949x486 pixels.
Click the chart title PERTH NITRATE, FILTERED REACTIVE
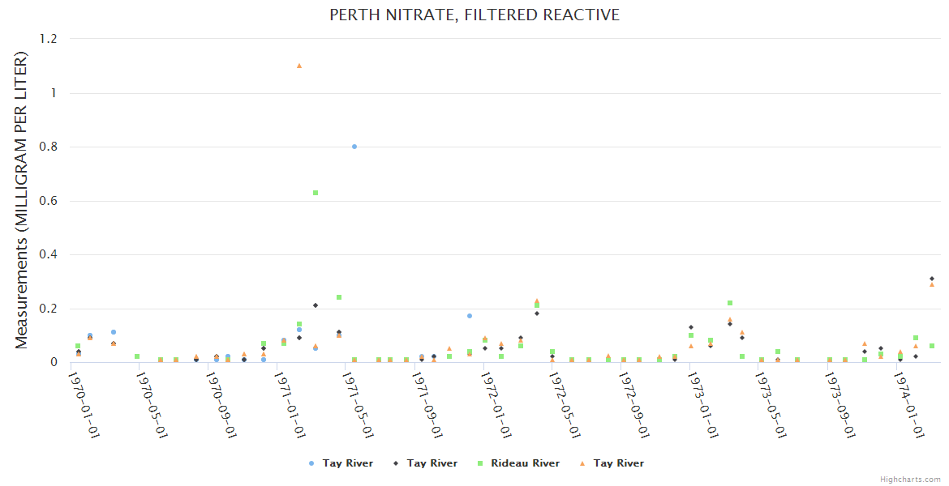[474, 15]
